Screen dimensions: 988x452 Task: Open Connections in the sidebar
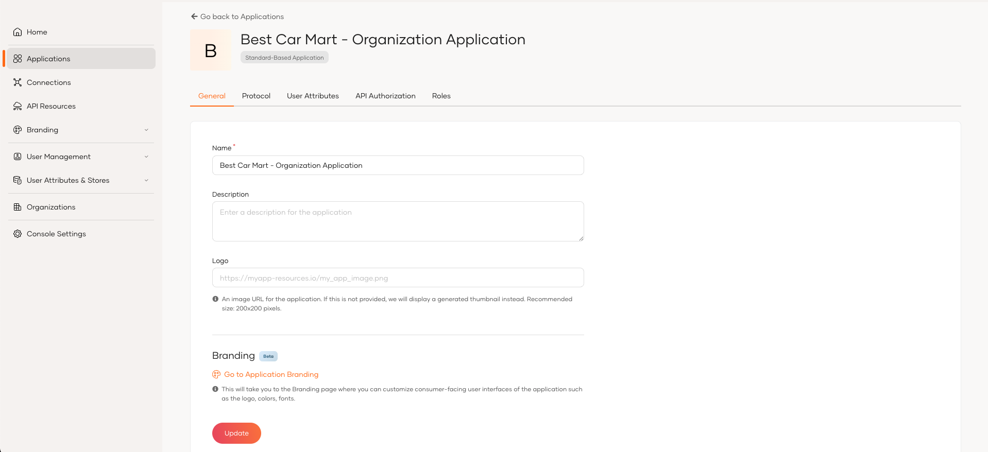point(81,82)
